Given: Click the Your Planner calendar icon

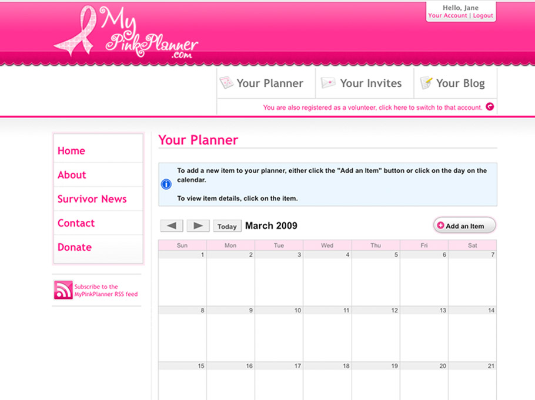Looking at the screenshot, I should click(x=226, y=83).
